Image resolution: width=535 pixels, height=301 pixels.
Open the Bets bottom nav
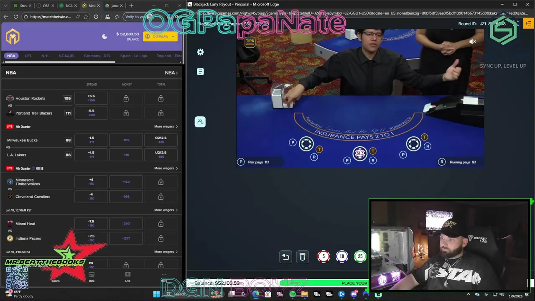(x=92, y=277)
